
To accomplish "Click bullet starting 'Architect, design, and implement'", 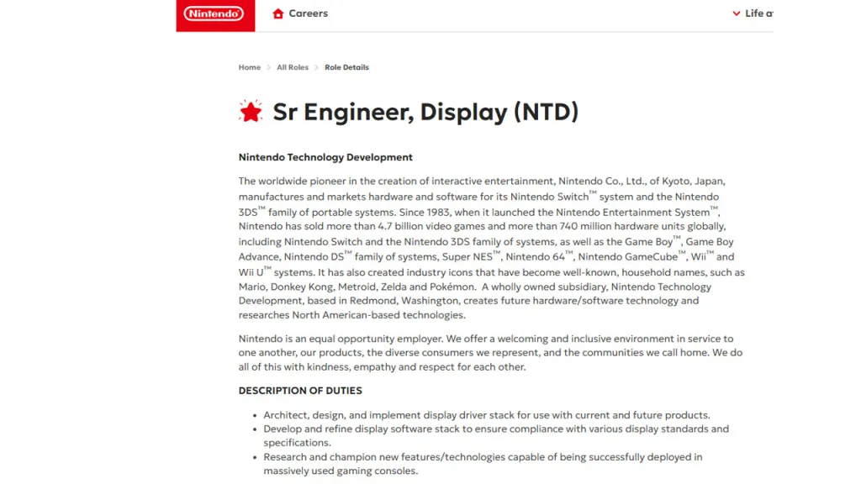I will pyautogui.click(x=487, y=415).
